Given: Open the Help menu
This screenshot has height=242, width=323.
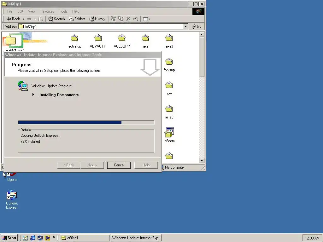Looking at the screenshot, I should [x=76, y=11].
